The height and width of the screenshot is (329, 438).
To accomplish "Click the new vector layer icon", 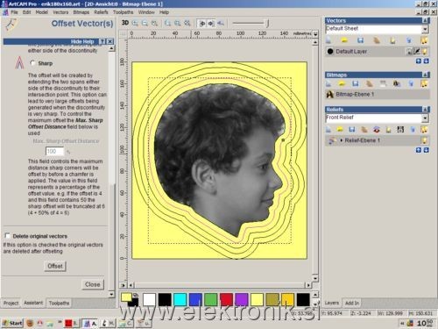I will [x=328, y=40].
